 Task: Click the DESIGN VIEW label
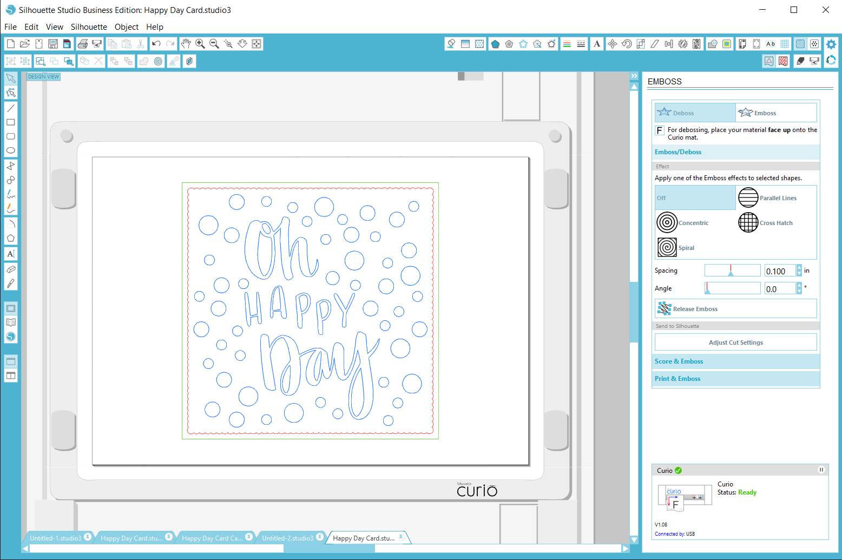44,77
